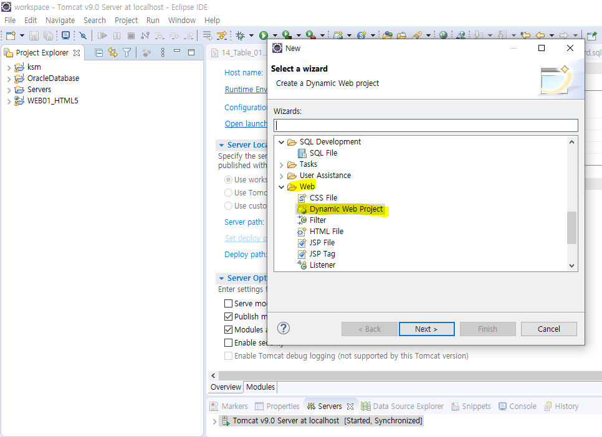
Task: Expand the OracleDatabase project
Action: pyautogui.click(x=9, y=79)
